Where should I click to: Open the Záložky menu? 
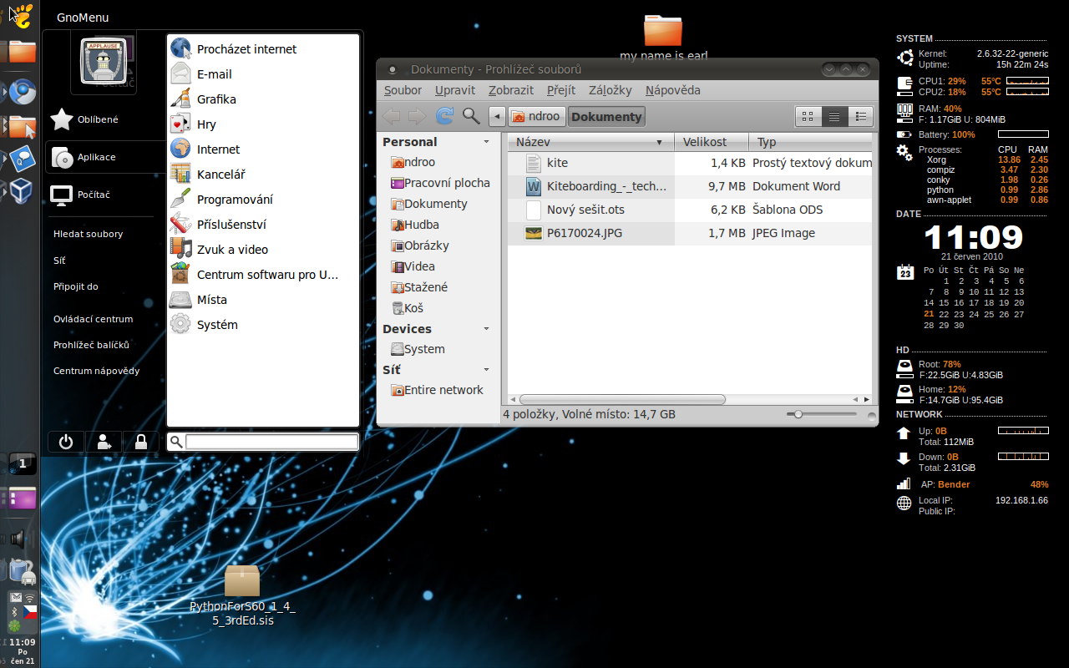pyautogui.click(x=610, y=90)
